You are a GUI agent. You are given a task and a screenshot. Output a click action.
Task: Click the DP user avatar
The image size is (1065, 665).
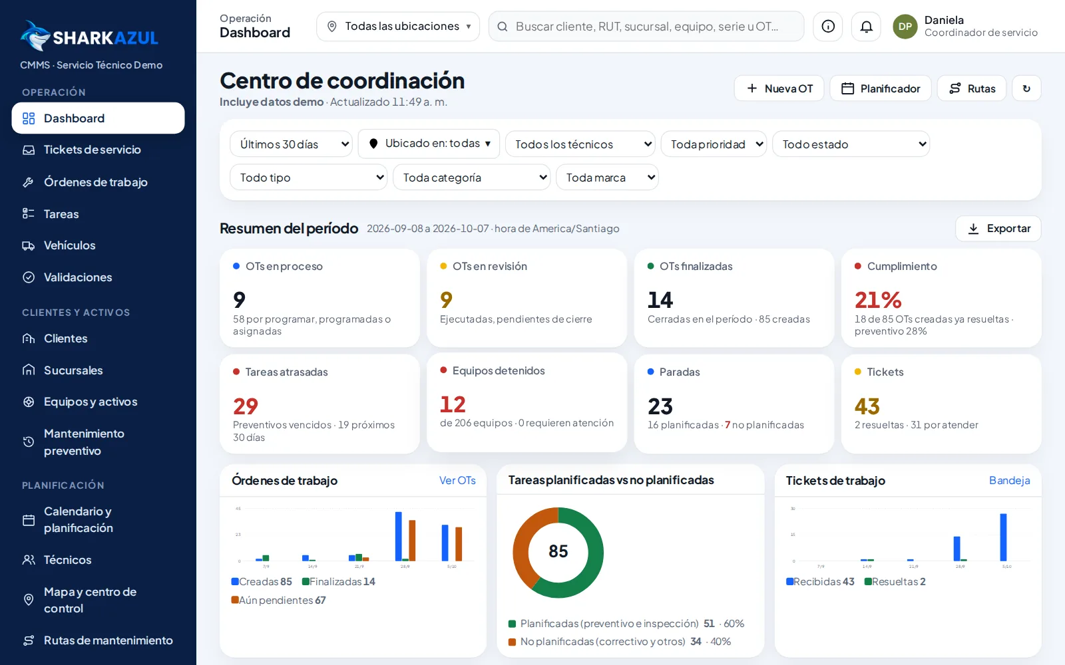click(x=905, y=27)
